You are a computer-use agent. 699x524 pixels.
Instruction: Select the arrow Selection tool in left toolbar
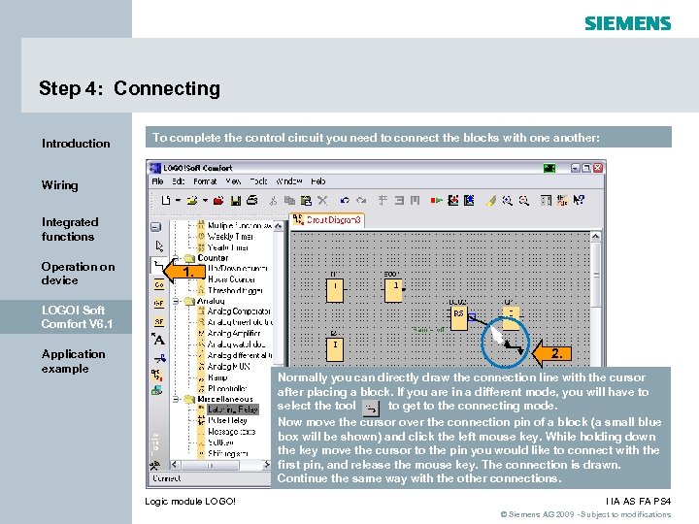pos(159,246)
